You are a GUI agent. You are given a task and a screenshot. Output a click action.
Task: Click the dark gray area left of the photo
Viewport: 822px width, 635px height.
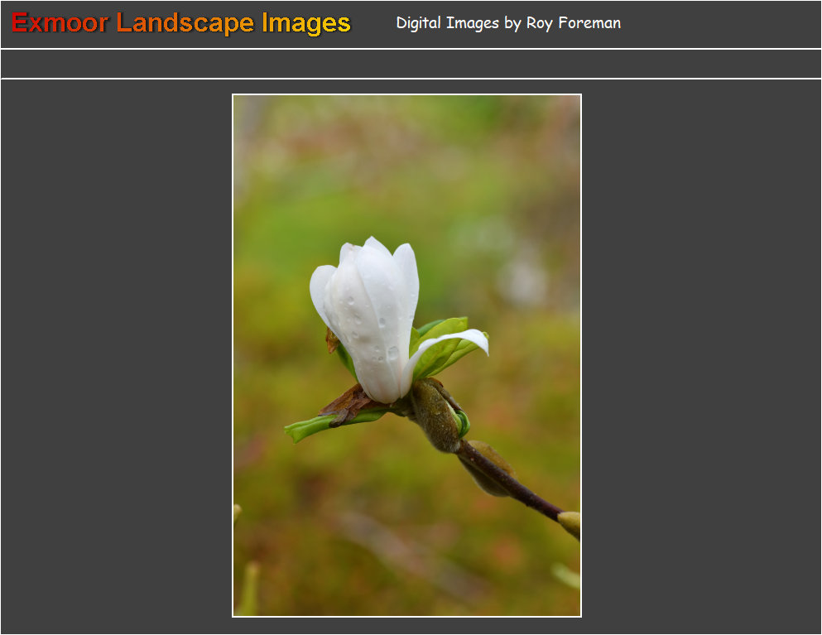pos(116,356)
